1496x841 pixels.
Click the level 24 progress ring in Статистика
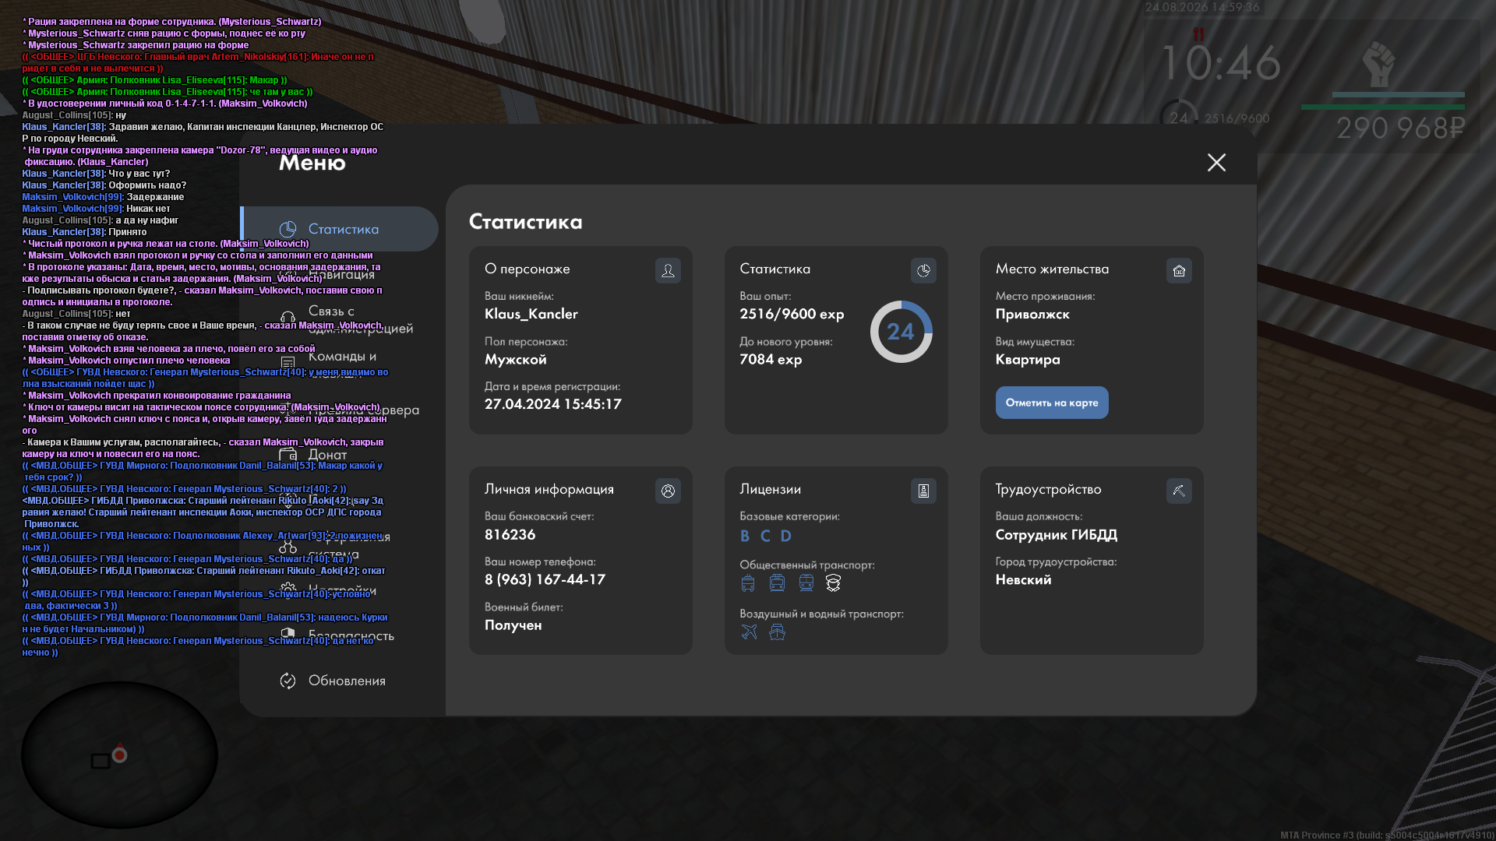(x=901, y=332)
